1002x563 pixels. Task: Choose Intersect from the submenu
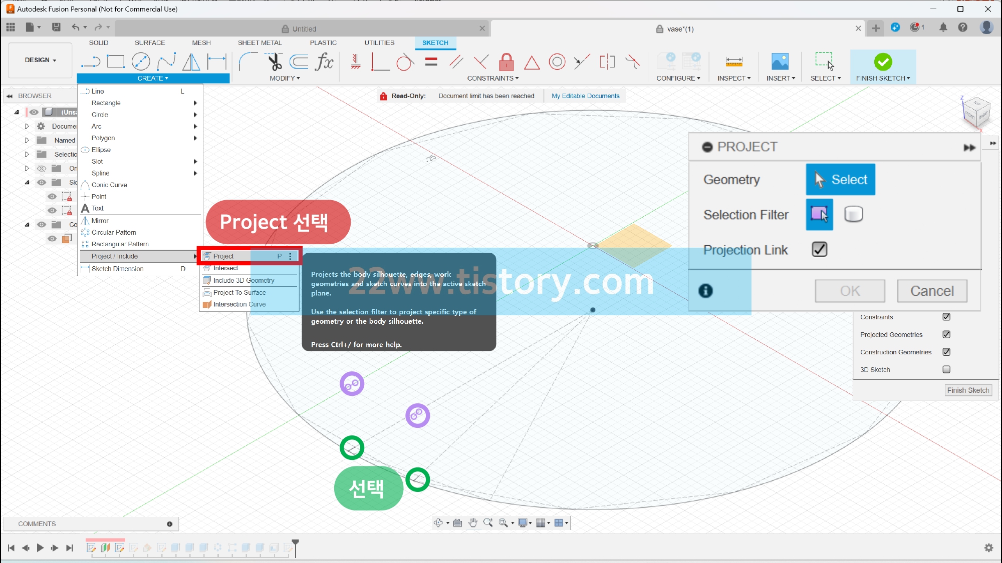tap(225, 268)
